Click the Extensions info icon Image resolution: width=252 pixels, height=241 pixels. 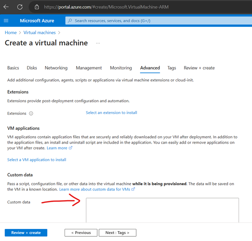[31, 113]
